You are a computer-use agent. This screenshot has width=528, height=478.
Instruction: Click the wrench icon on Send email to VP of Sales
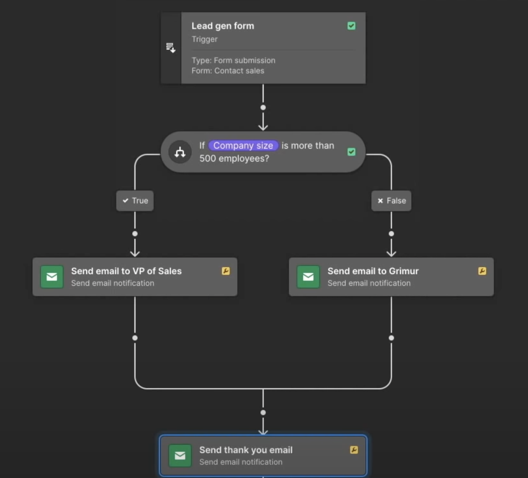click(x=226, y=271)
